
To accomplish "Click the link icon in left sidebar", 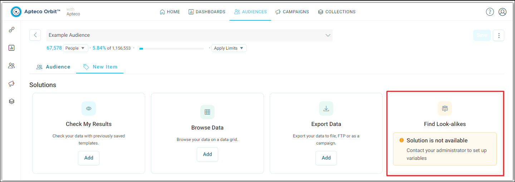I will 11,30.
